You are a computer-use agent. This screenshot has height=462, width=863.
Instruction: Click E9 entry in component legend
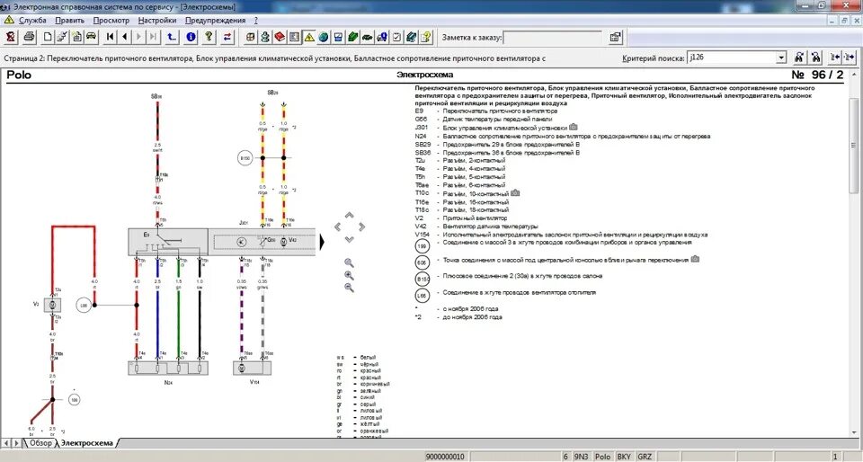(x=486, y=111)
